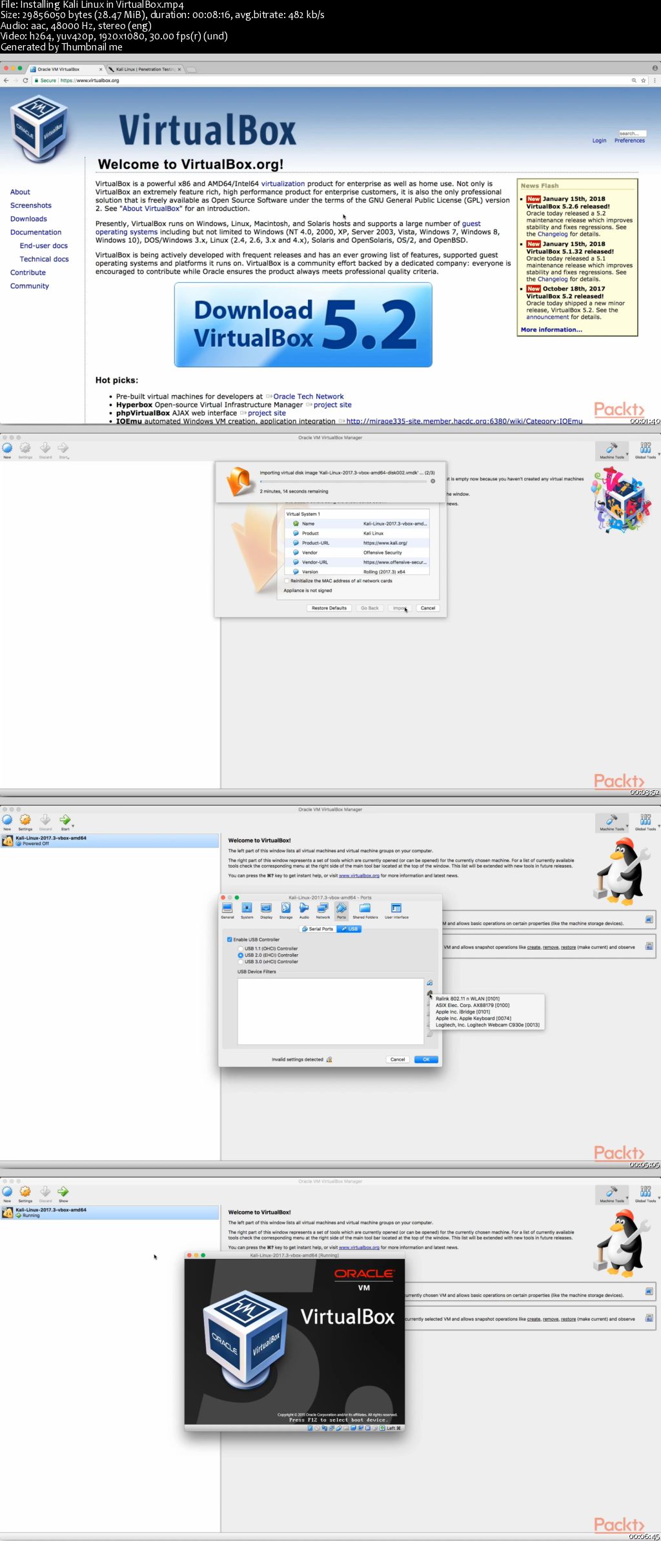The image size is (661, 1541).
Task: Click More information... in News Flash box
Action: [551, 330]
